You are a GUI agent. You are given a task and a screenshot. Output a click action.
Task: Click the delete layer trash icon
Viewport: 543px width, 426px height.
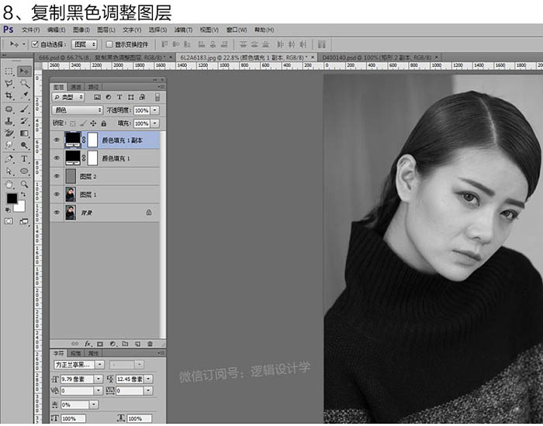point(150,344)
